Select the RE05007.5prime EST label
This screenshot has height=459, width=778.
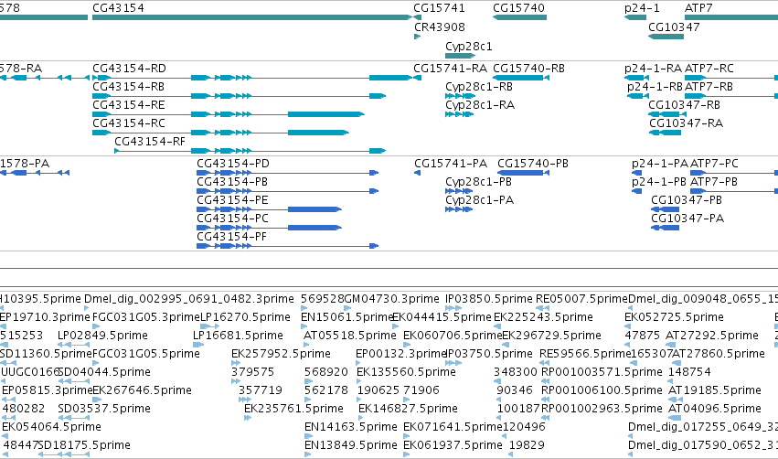(581, 299)
